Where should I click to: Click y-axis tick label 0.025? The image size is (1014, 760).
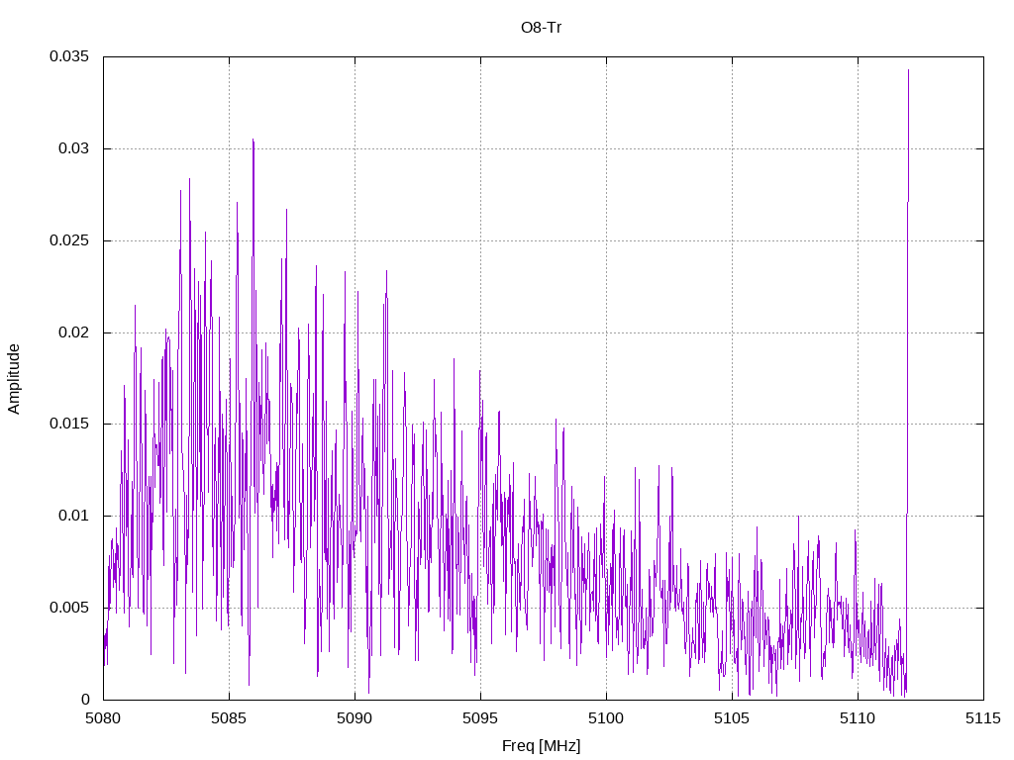click(x=69, y=240)
